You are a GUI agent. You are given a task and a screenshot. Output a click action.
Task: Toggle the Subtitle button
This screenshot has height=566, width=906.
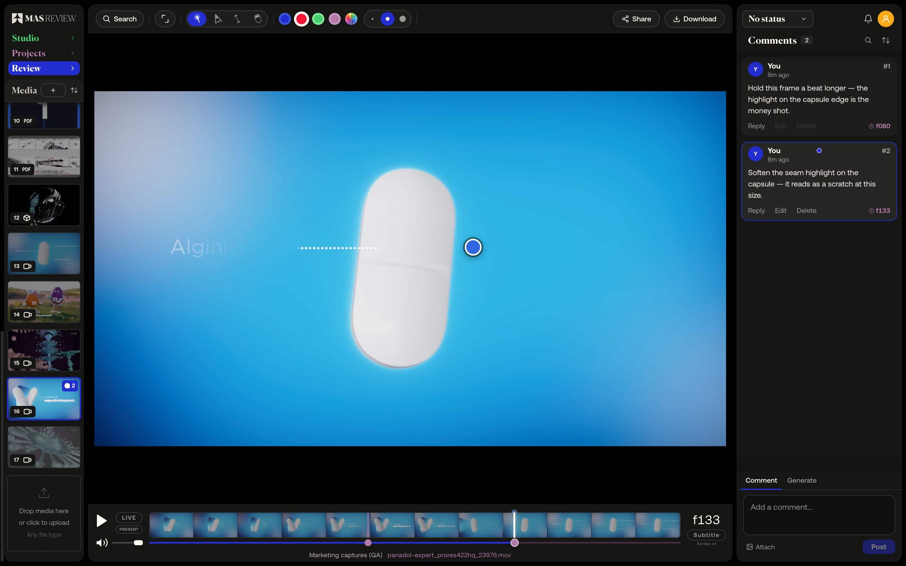pyautogui.click(x=706, y=535)
